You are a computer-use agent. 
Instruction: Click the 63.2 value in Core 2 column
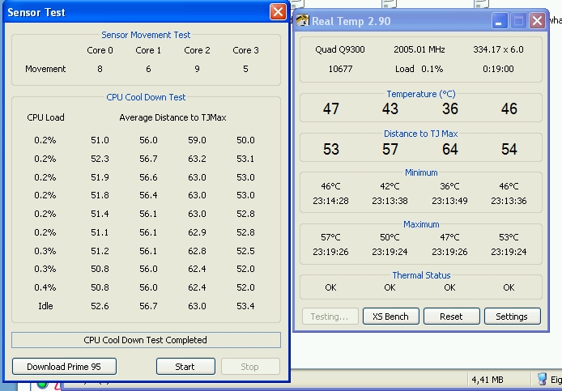(197, 159)
